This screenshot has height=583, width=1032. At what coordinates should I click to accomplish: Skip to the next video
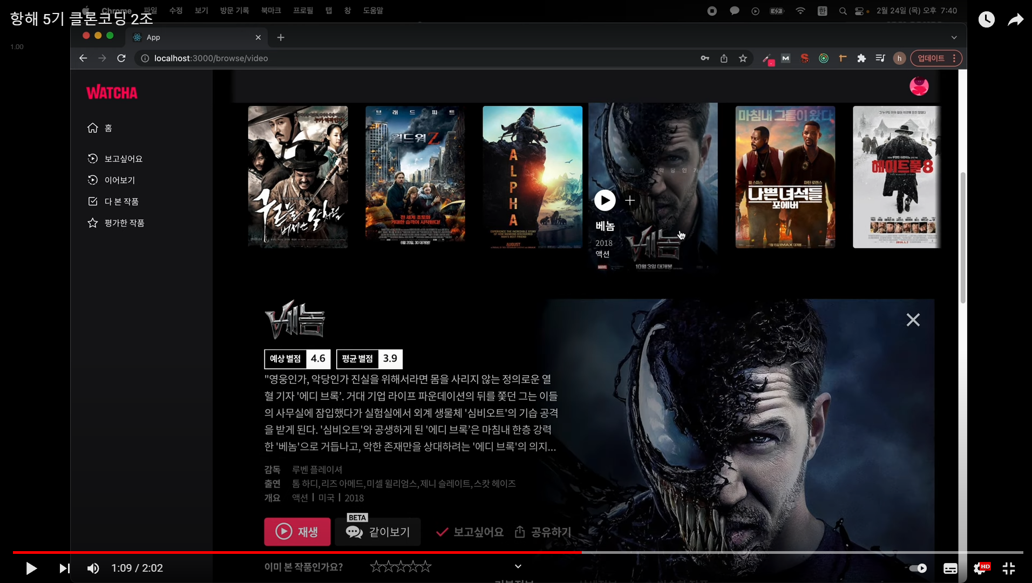tap(64, 568)
